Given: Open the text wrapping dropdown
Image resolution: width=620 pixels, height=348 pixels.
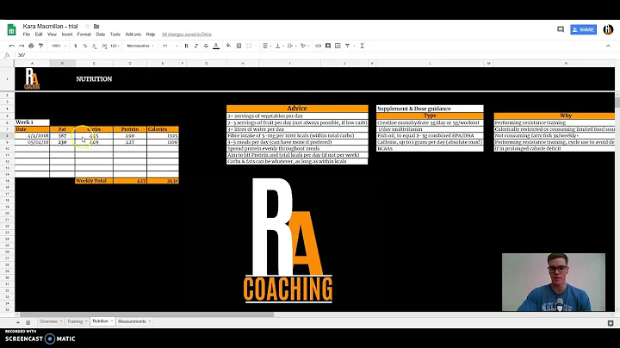Looking at the screenshot, I should pyautogui.click(x=292, y=46).
